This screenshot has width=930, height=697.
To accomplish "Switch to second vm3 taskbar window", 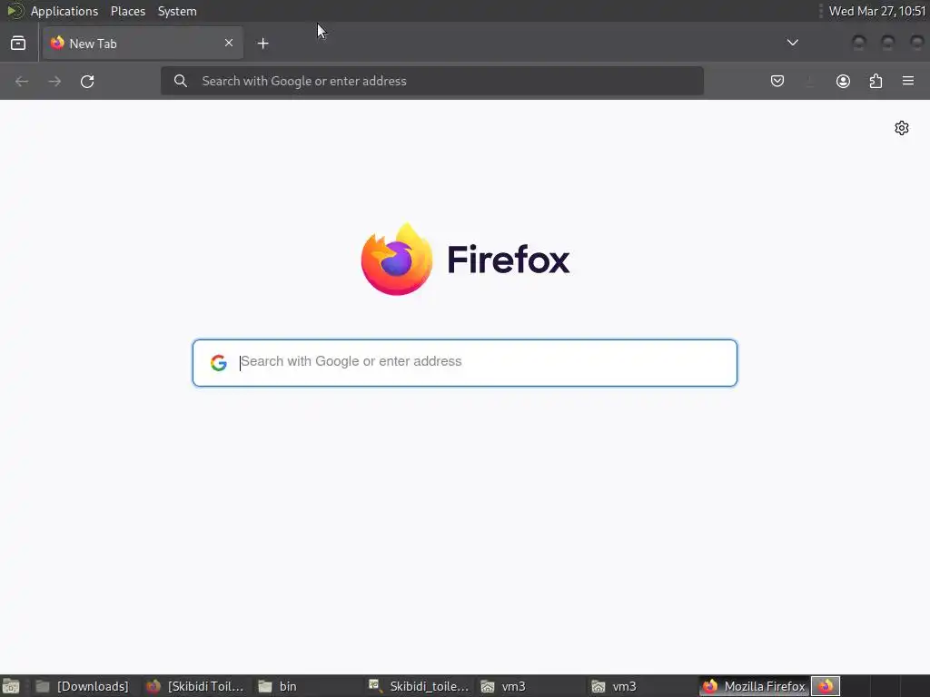I will [x=642, y=686].
